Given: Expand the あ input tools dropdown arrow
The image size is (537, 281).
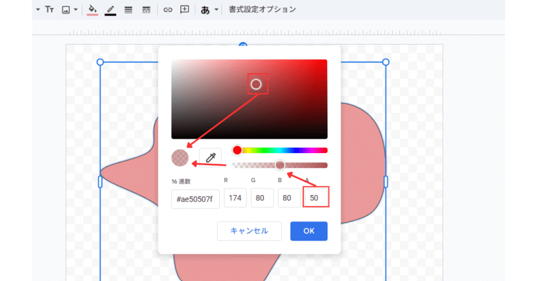Looking at the screenshot, I should click(216, 9).
